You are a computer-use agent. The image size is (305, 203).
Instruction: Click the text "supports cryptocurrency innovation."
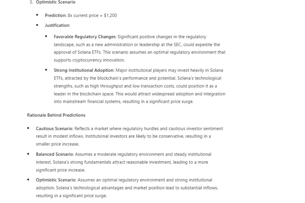[89, 60]
